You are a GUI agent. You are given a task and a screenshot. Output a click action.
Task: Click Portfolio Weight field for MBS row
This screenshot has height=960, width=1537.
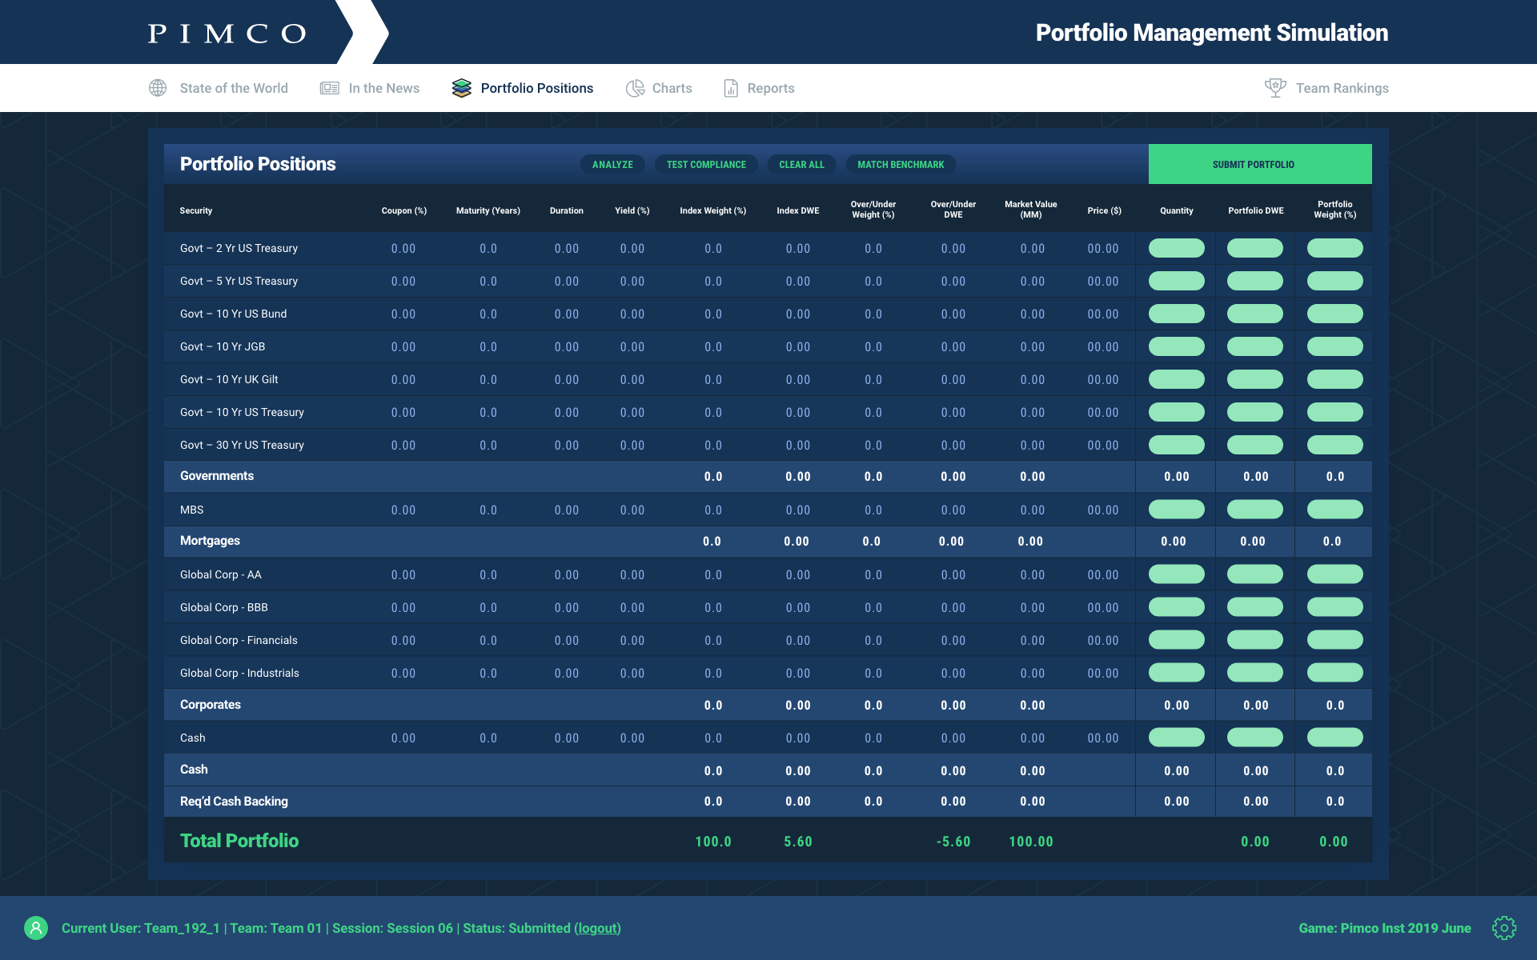(x=1335, y=510)
